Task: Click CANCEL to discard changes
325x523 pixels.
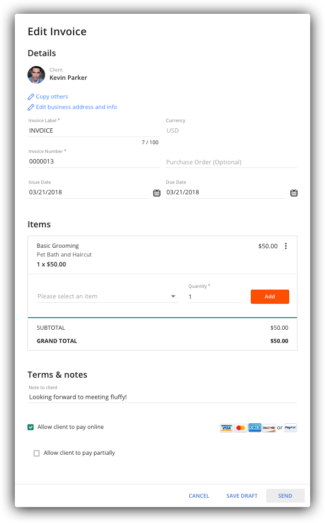Action: pyautogui.click(x=199, y=495)
